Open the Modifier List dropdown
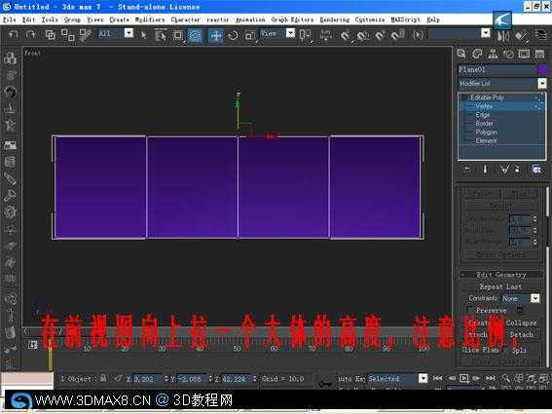Screen dimensions: 552x414 [x=502, y=84]
